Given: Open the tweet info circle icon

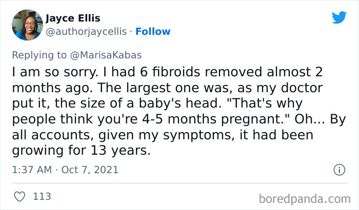Looking at the screenshot, I should pos(338,170).
